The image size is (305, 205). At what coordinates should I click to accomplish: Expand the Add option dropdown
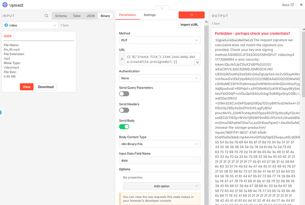point(161,186)
